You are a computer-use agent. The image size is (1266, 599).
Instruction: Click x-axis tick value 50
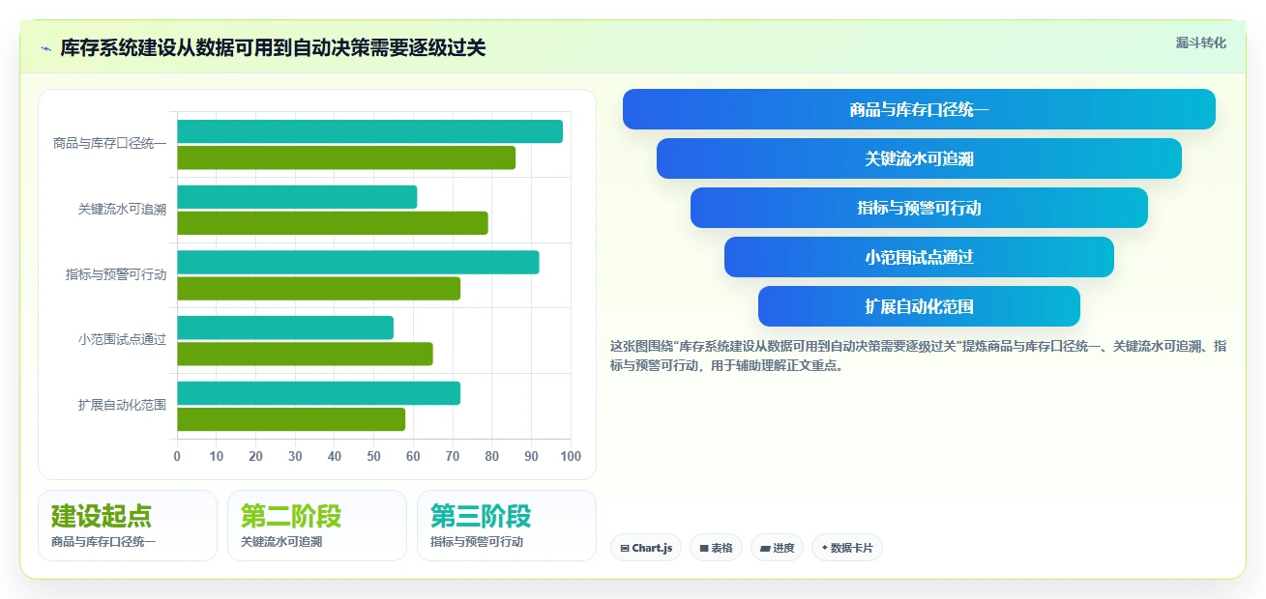[x=373, y=456]
